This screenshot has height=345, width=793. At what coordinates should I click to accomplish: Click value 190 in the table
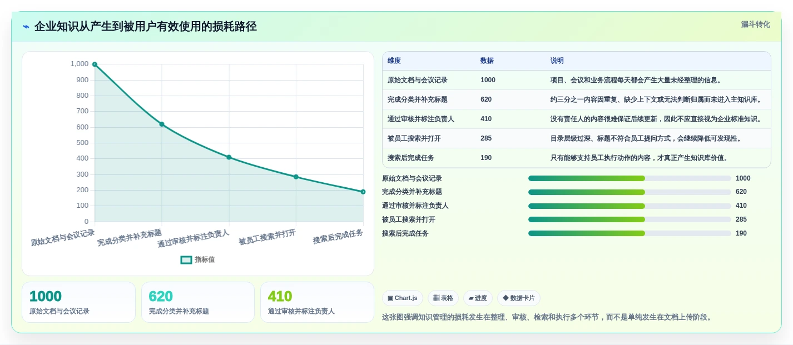[x=486, y=158]
